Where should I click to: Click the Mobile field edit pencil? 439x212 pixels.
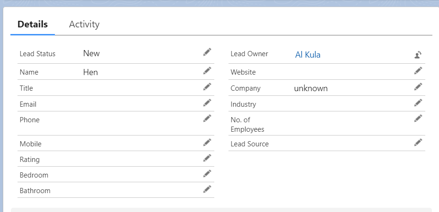tap(207, 143)
